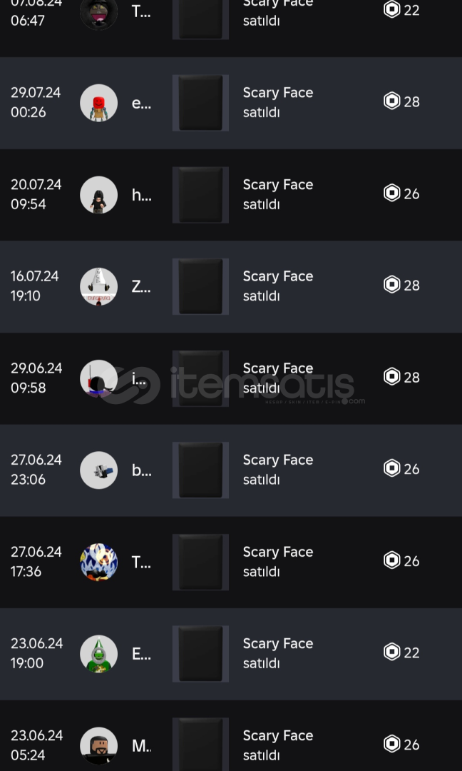Click username "Z..." on 16.07.24 sale
The image size is (462, 771).
(x=140, y=286)
